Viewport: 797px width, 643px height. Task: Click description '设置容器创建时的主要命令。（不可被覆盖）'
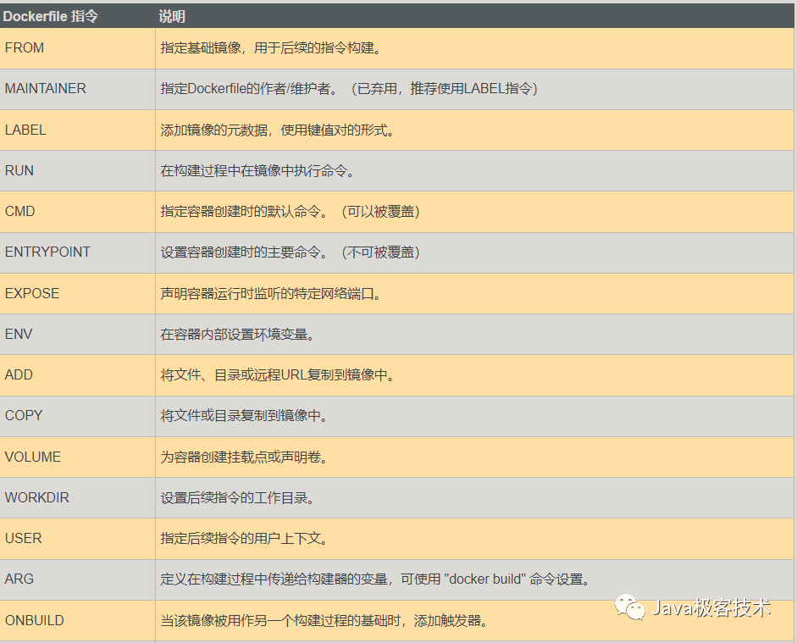(x=291, y=252)
